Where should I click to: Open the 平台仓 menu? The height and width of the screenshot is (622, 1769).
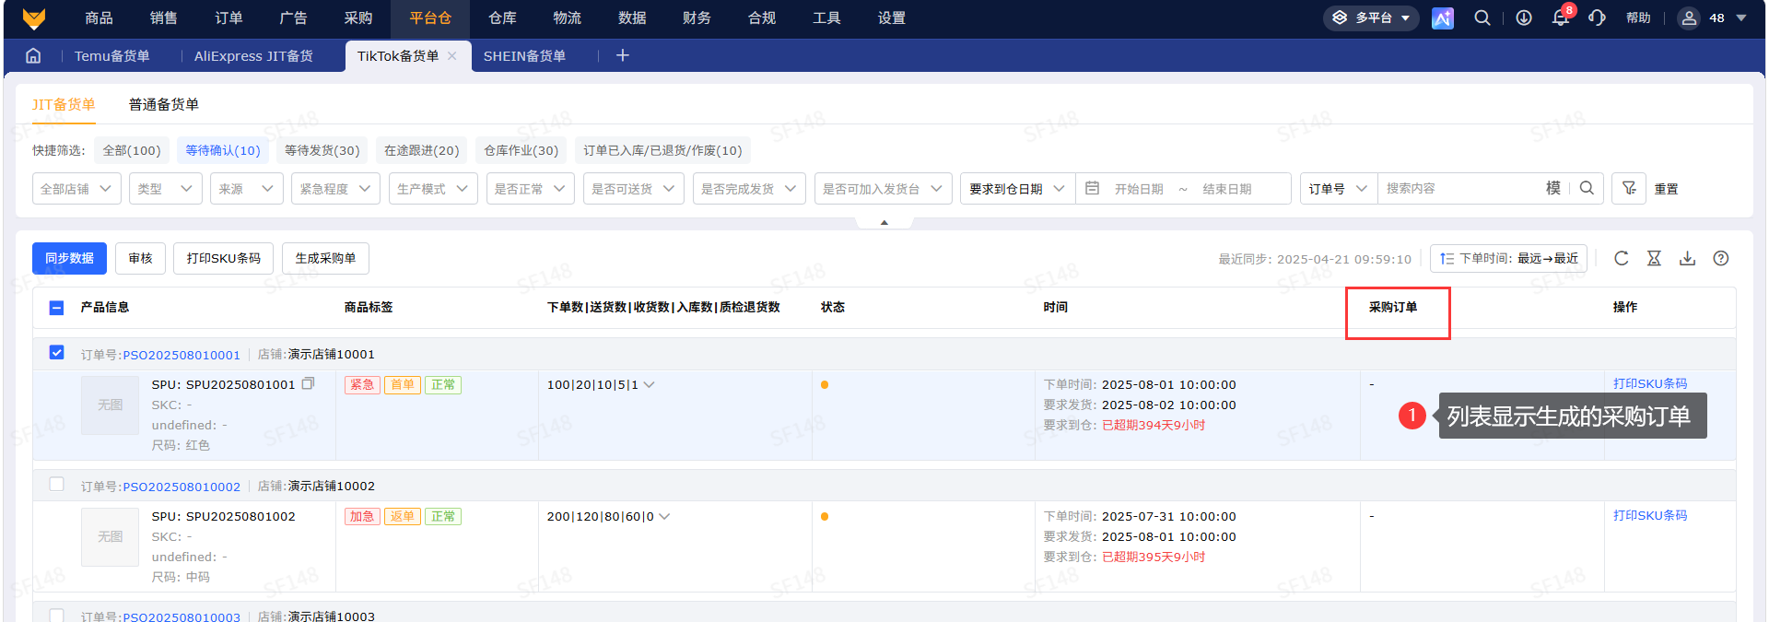(430, 18)
